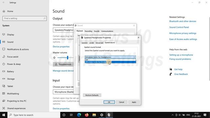The width and height of the screenshot is (210, 118).
Task: Launch Microsoft Edge from taskbar
Action: (x=79, y=115)
